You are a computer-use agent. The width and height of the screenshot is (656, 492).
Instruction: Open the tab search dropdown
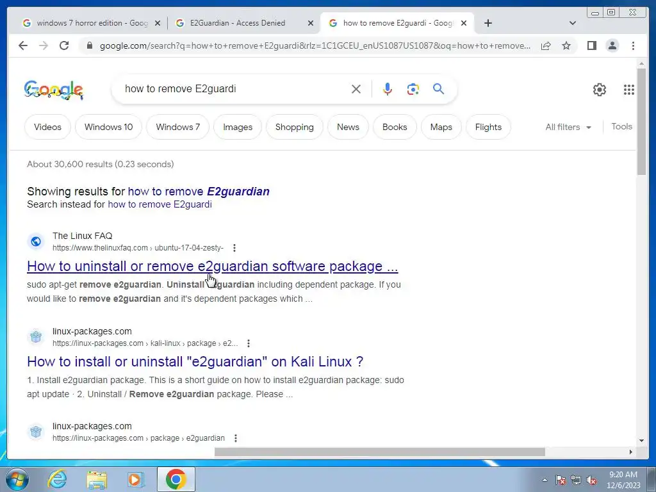coord(573,23)
